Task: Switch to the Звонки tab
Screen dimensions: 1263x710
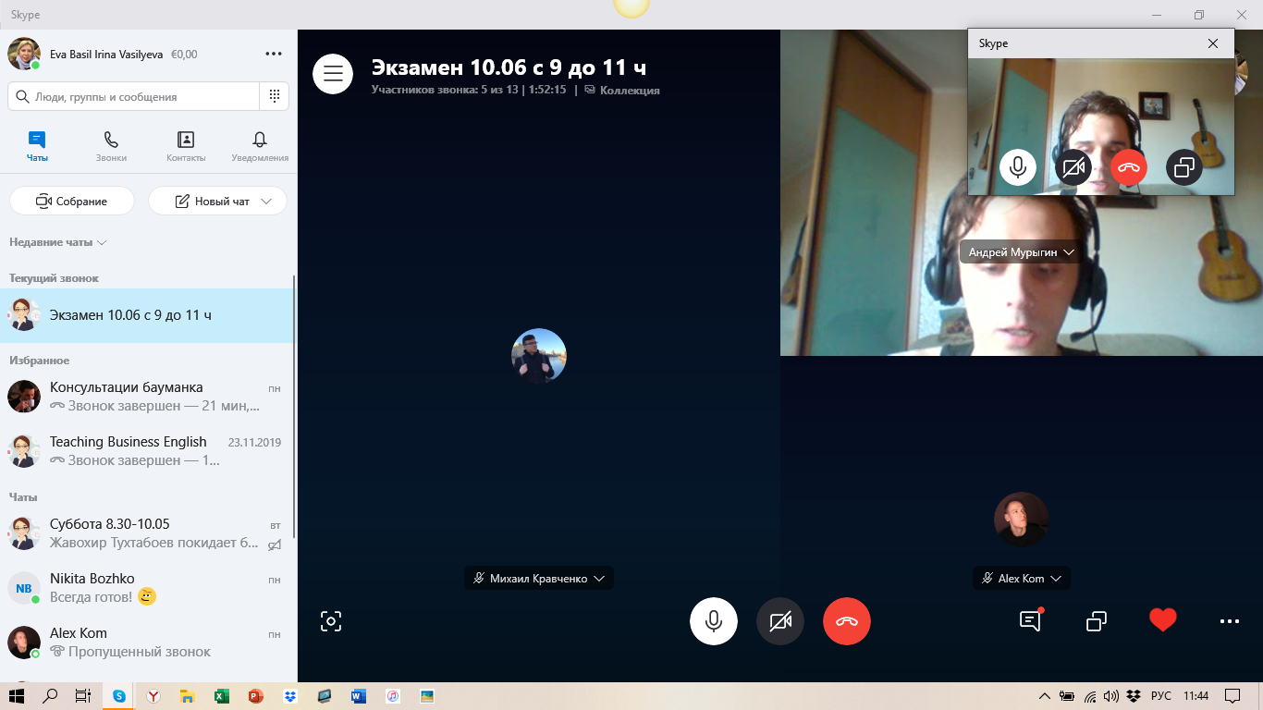Action: coord(111,146)
